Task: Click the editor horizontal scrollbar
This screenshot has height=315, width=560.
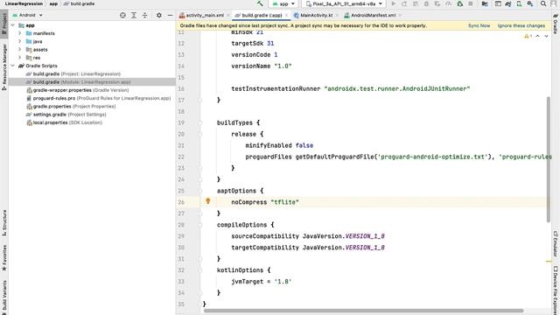Action: click(364, 311)
